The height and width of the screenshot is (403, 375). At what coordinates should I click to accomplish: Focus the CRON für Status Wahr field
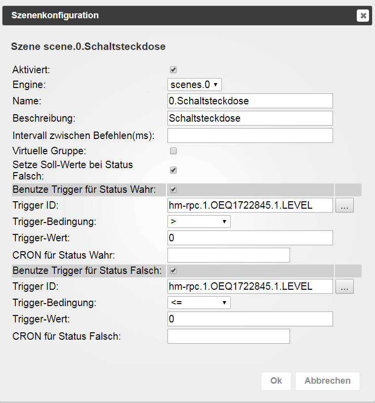click(x=228, y=255)
